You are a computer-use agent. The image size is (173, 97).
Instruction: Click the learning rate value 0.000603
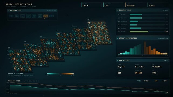pos(157,67)
